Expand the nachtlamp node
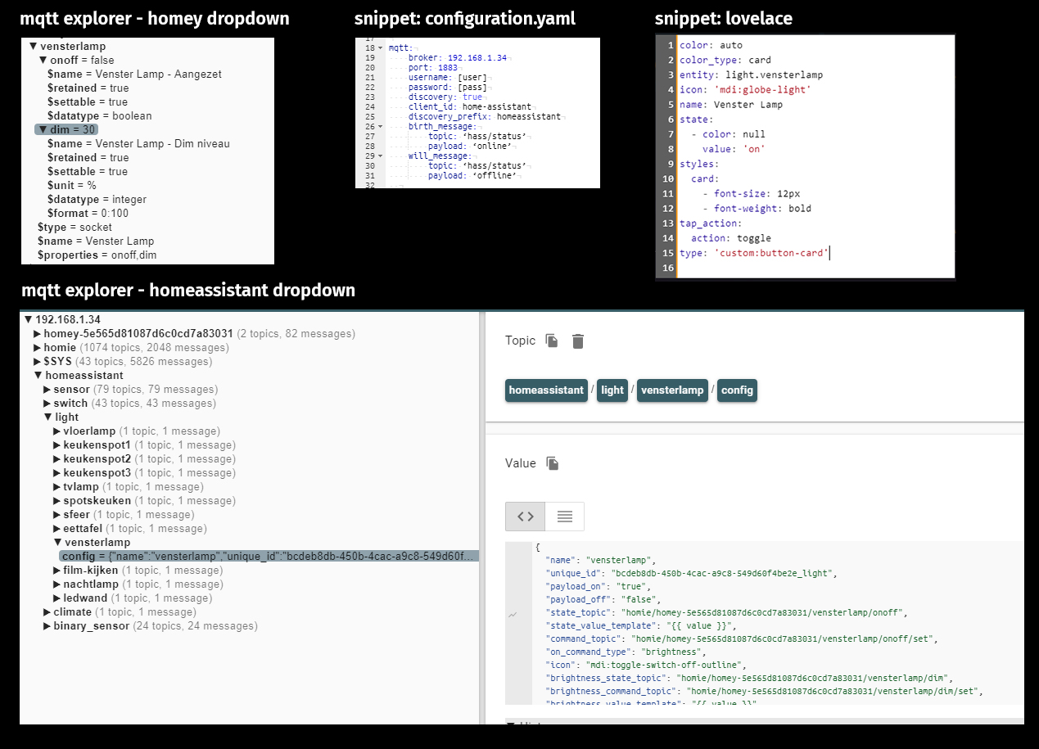The width and height of the screenshot is (1039, 749). [x=57, y=584]
